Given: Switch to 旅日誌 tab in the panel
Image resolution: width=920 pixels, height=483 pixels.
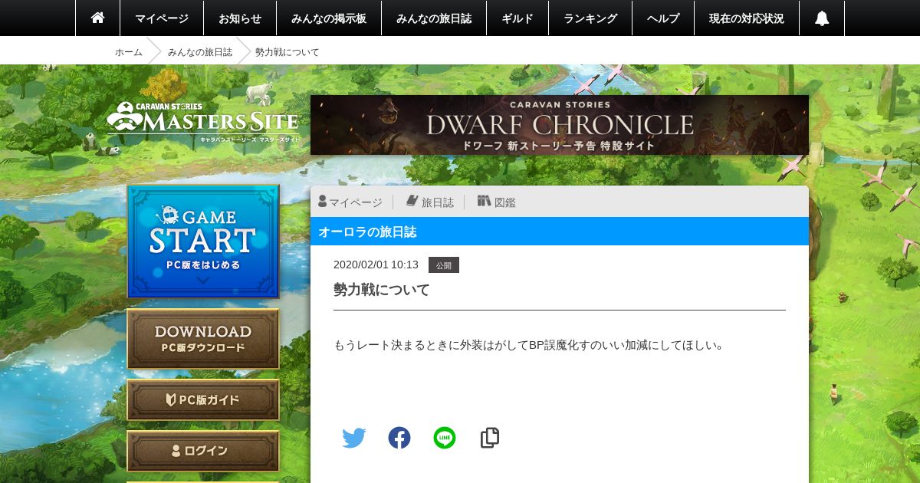Looking at the screenshot, I should click(x=430, y=202).
